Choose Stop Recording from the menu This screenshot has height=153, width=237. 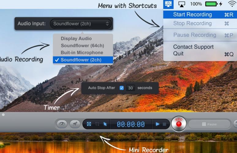[200, 24]
